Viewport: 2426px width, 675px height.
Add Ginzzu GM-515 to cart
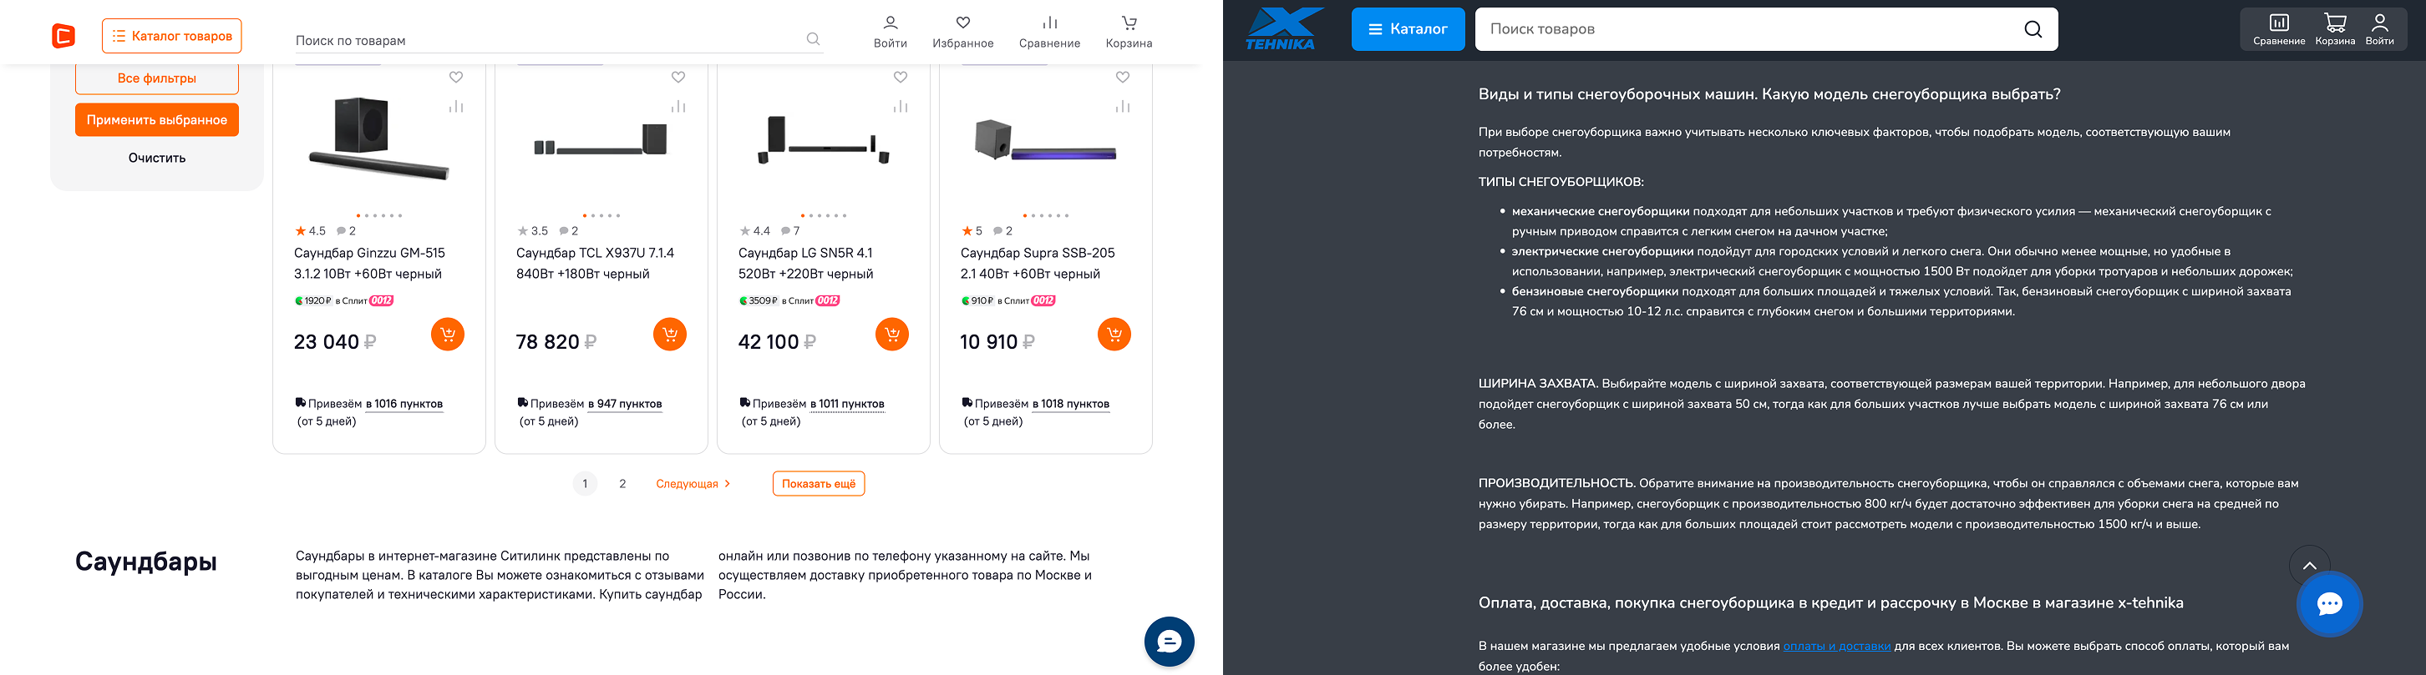(447, 335)
